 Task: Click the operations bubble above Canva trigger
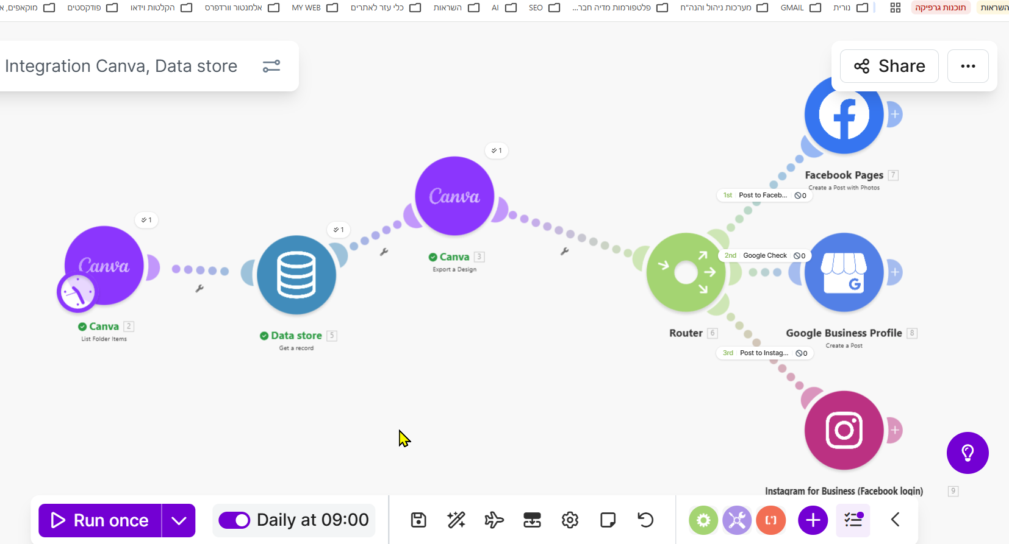point(146,220)
